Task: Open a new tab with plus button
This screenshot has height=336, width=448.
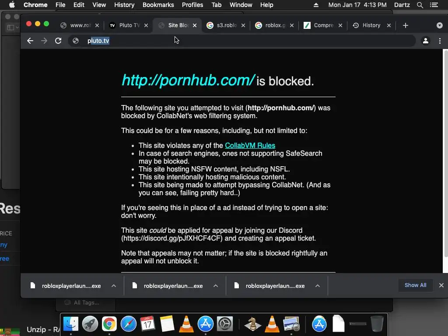Action: [406, 25]
